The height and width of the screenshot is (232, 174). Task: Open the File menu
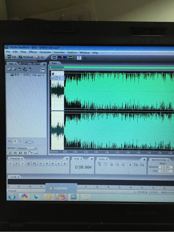8,52
